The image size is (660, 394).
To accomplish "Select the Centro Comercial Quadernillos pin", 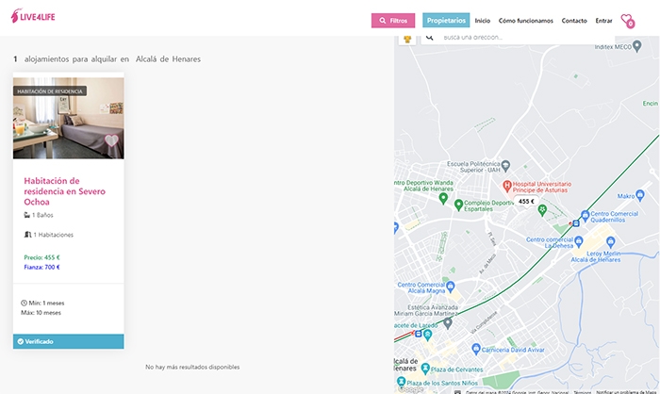I will click(x=586, y=216).
